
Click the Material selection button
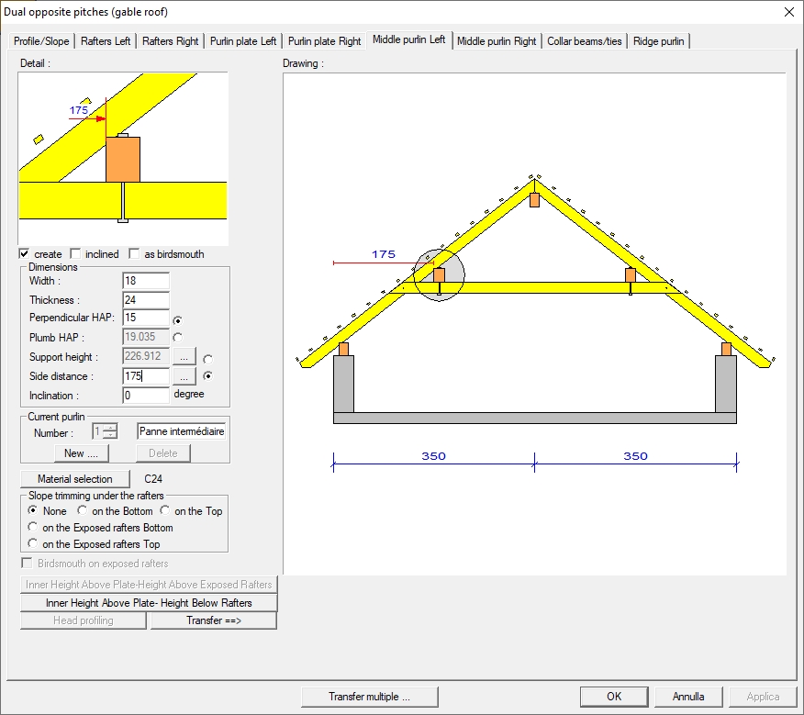(75, 479)
